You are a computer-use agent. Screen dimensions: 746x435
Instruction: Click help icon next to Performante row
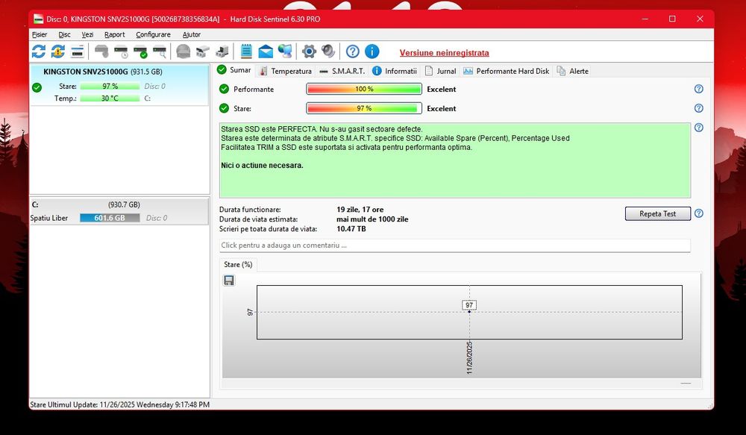tap(698, 89)
